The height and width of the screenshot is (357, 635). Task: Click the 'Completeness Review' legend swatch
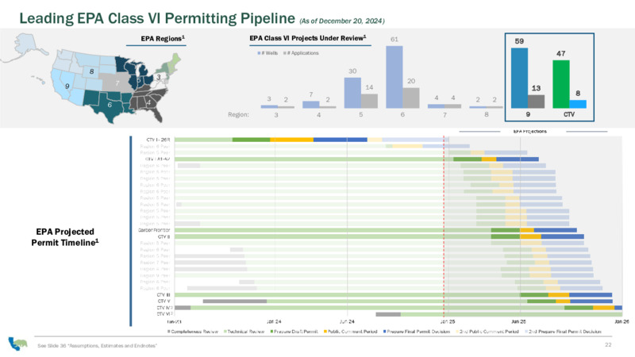[169, 332]
